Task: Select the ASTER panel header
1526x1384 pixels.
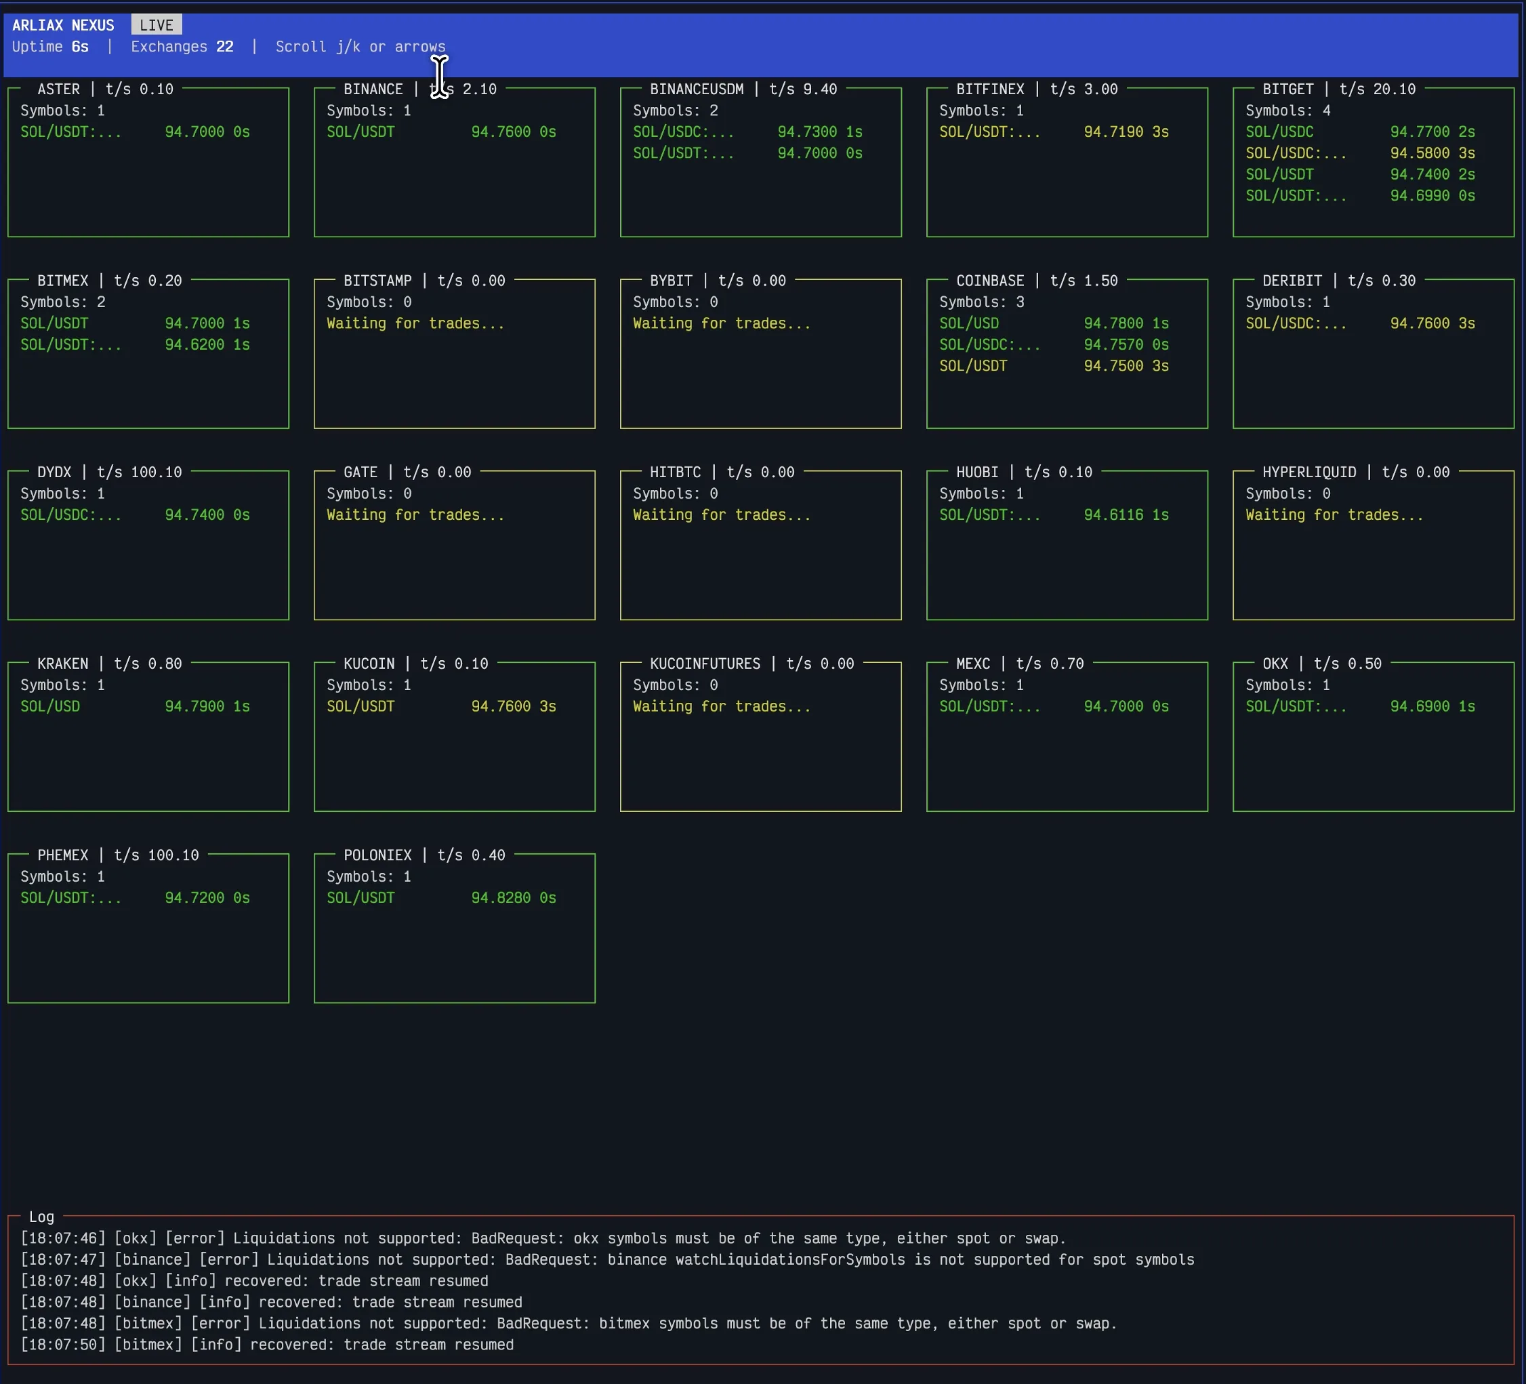Action: tap(105, 89)
